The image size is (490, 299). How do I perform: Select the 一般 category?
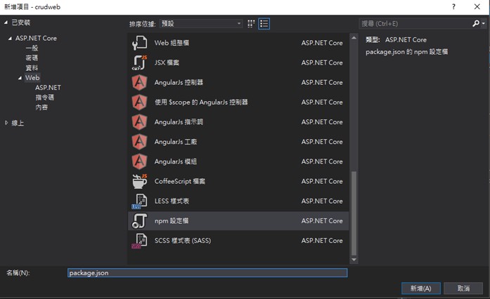point(32,48)
